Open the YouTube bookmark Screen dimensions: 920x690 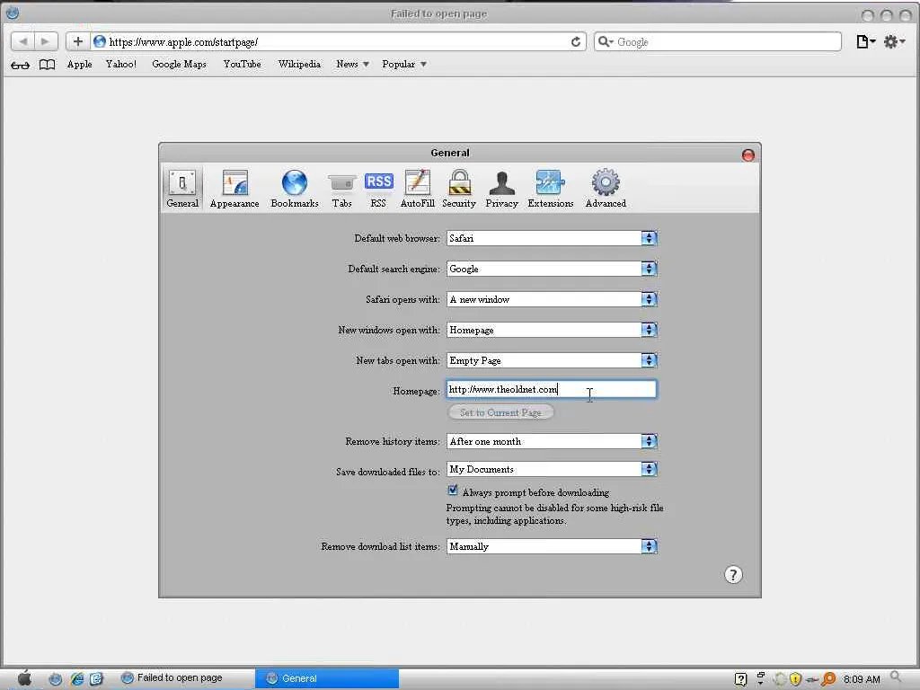click(242, 64)
